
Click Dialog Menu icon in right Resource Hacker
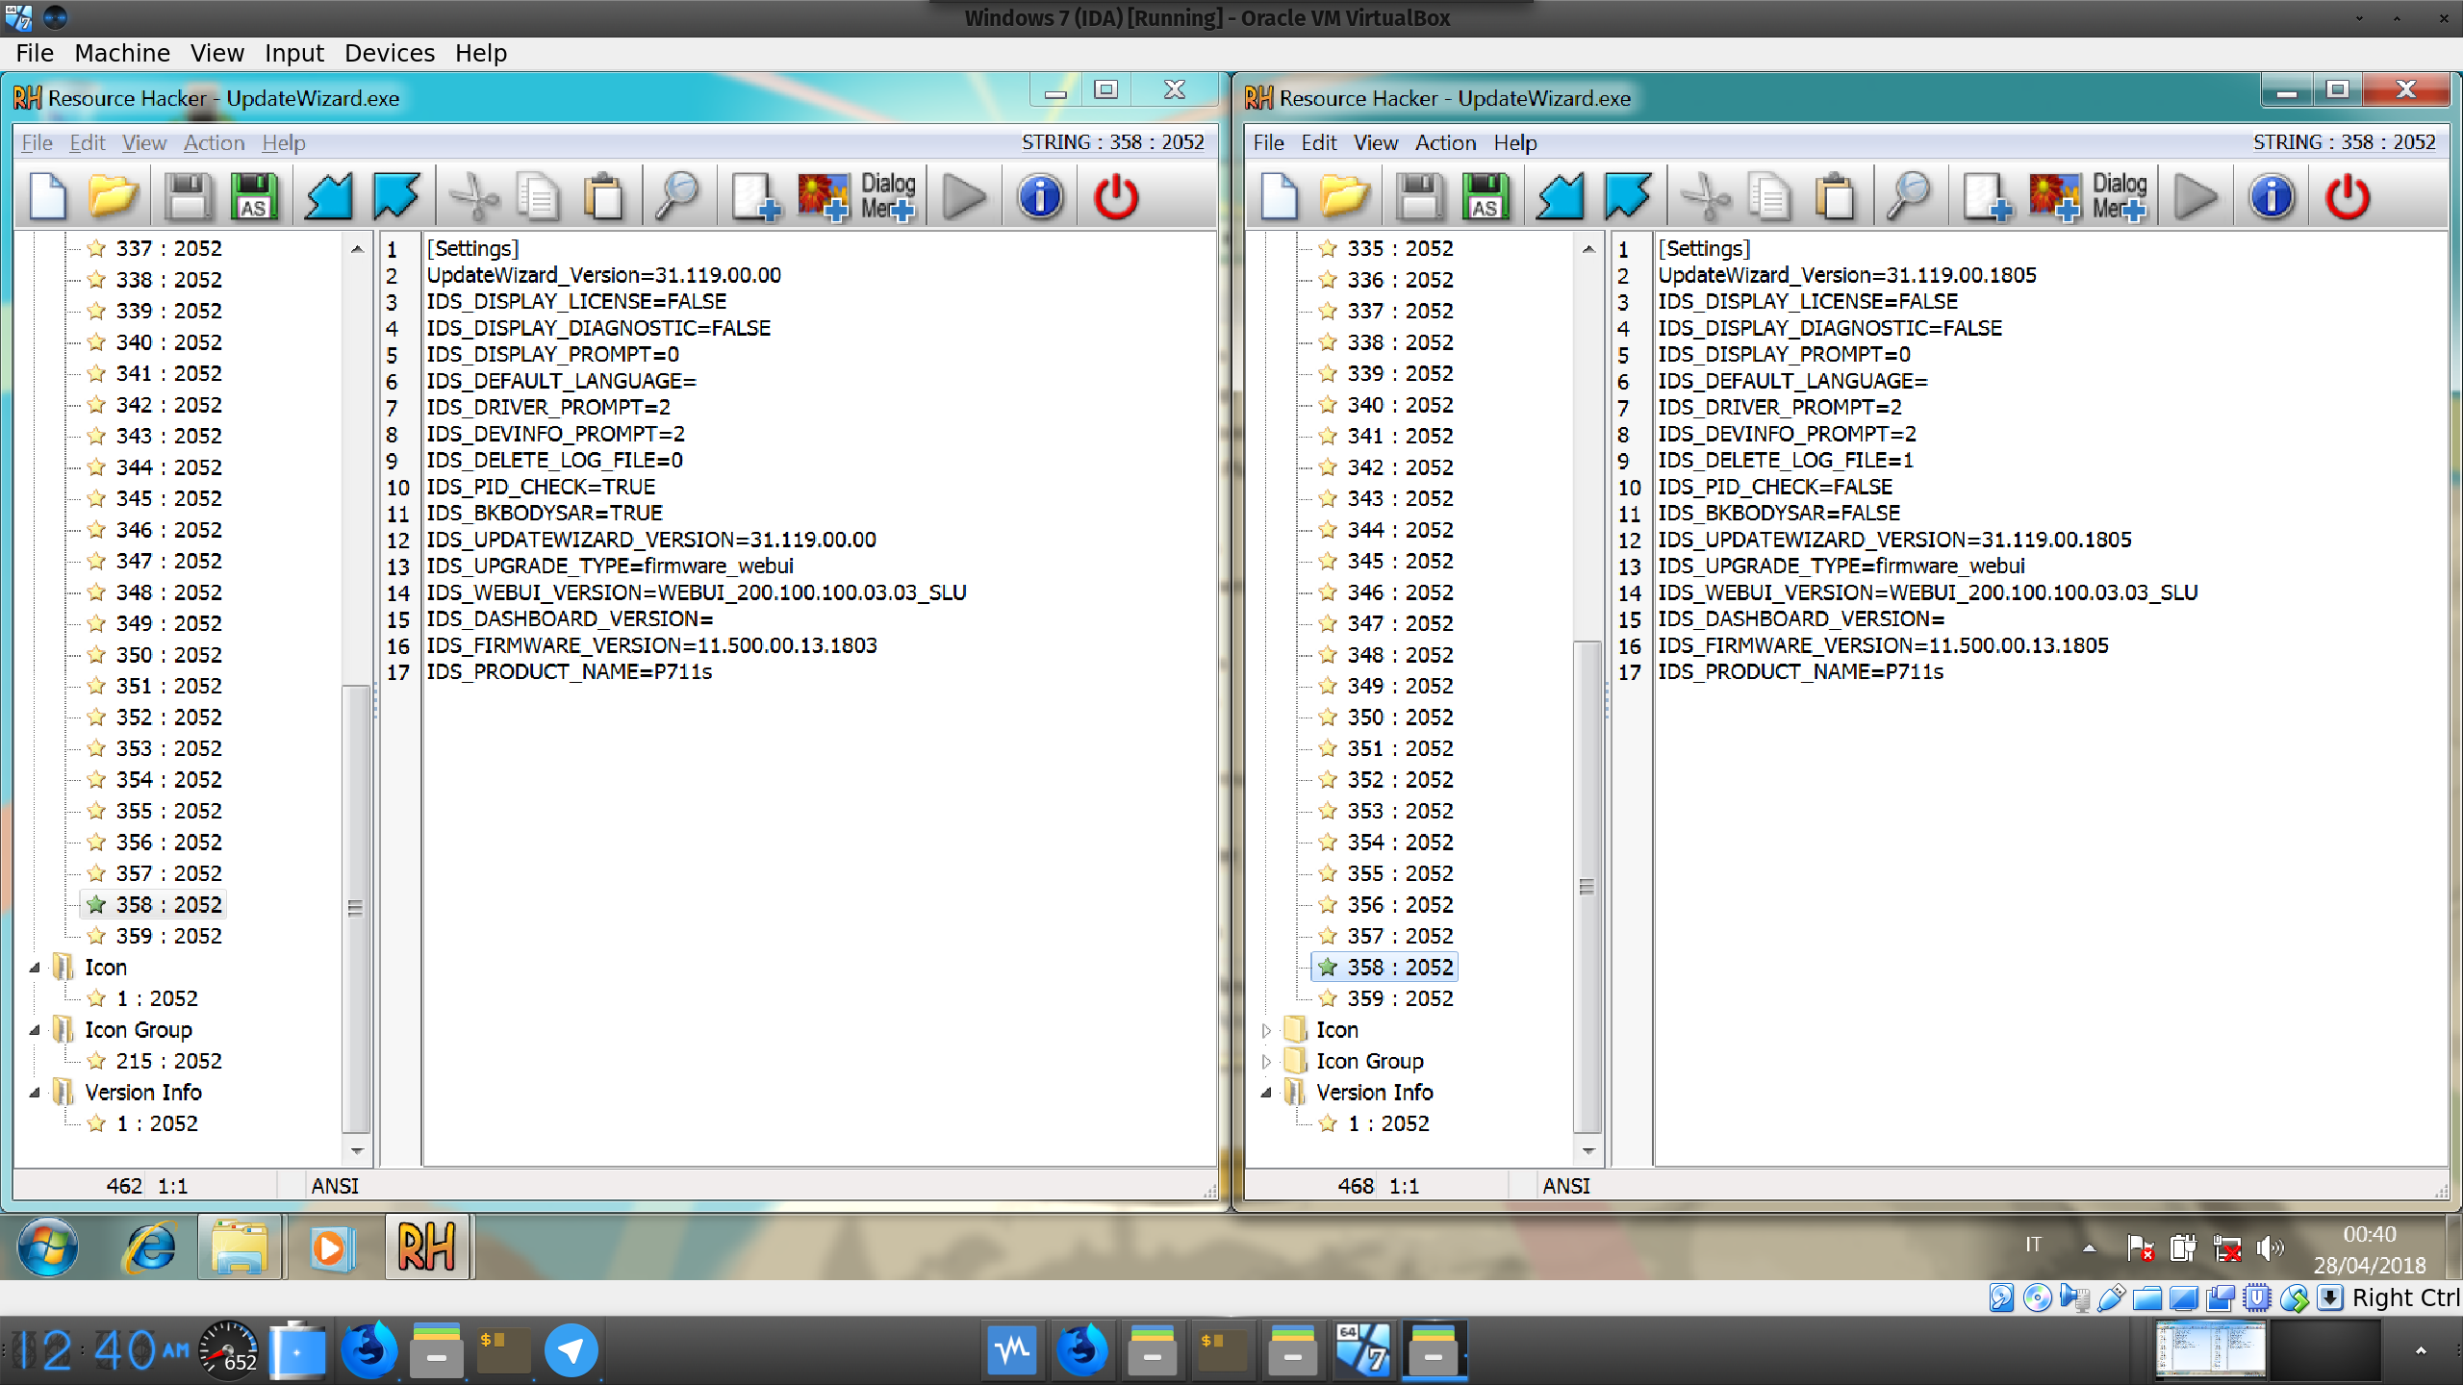2119,196
